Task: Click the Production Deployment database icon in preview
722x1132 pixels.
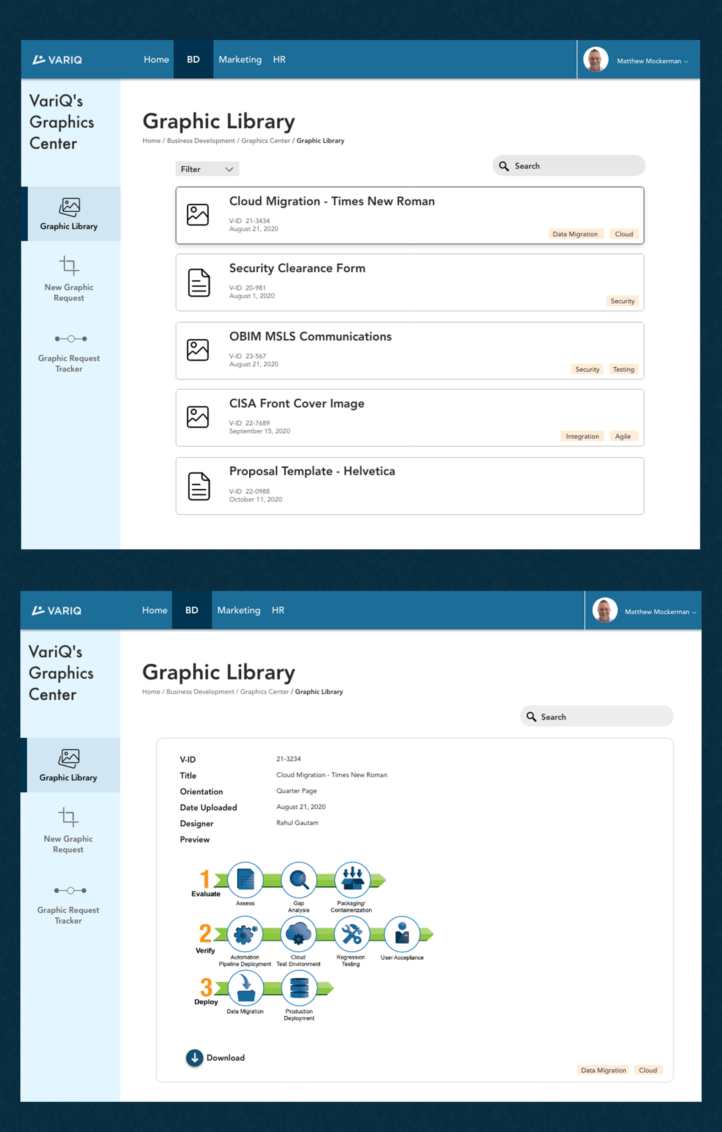Action: pyautogui.click(x=299, y=988)
